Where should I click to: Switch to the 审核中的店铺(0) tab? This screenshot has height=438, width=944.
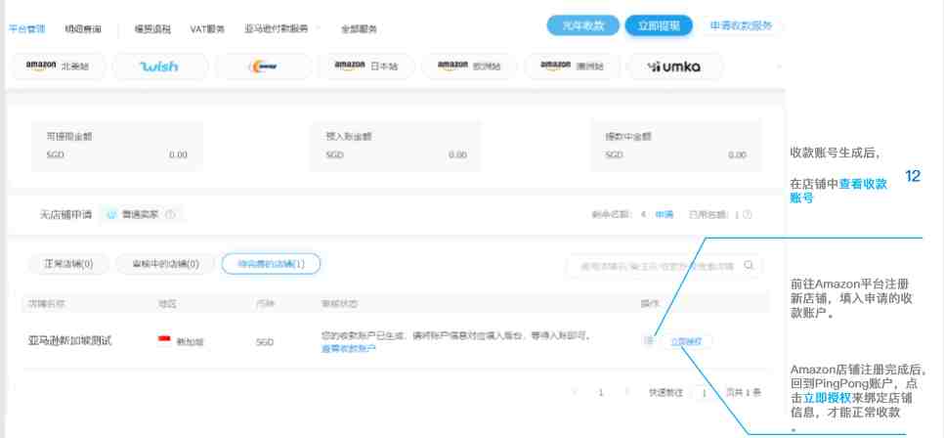point(165,264)
